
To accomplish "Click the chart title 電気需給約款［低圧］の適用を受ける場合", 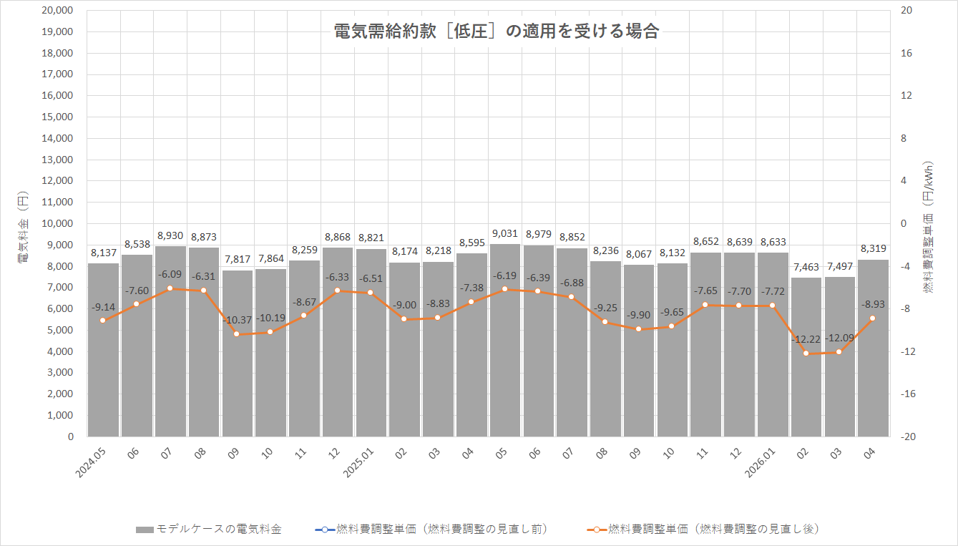I will pos(496,31).
